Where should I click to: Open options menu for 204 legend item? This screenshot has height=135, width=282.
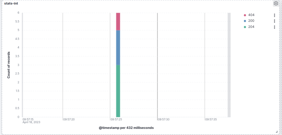(x=274, y=27)
